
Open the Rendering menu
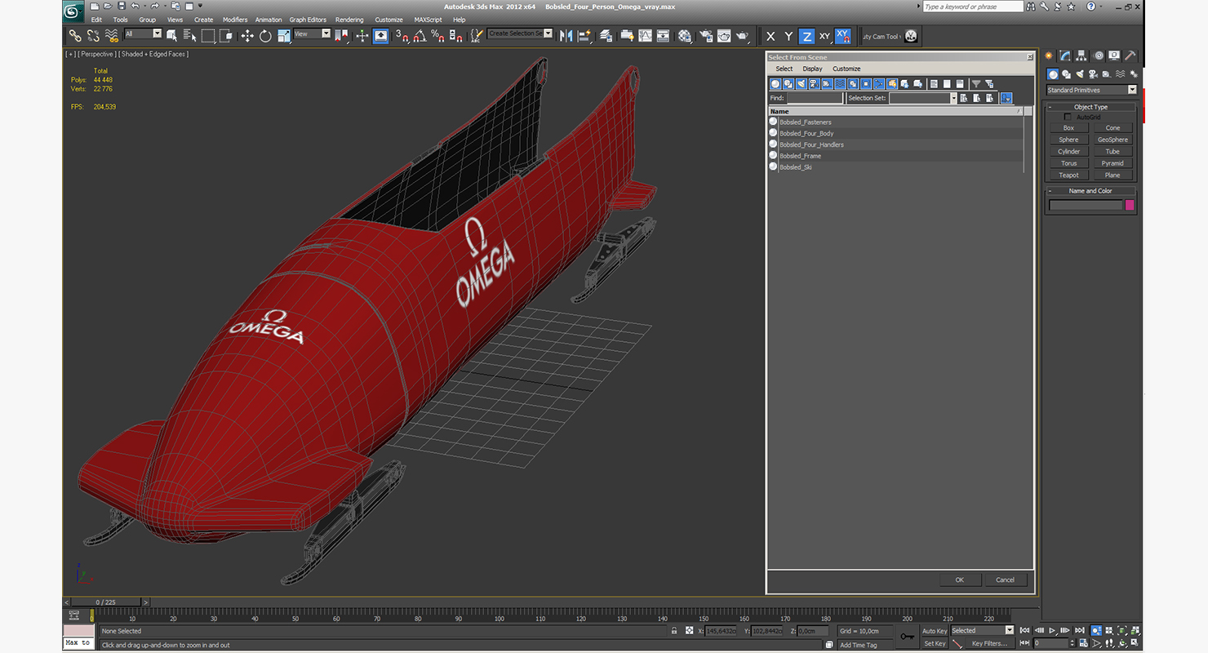coord(349,20)
